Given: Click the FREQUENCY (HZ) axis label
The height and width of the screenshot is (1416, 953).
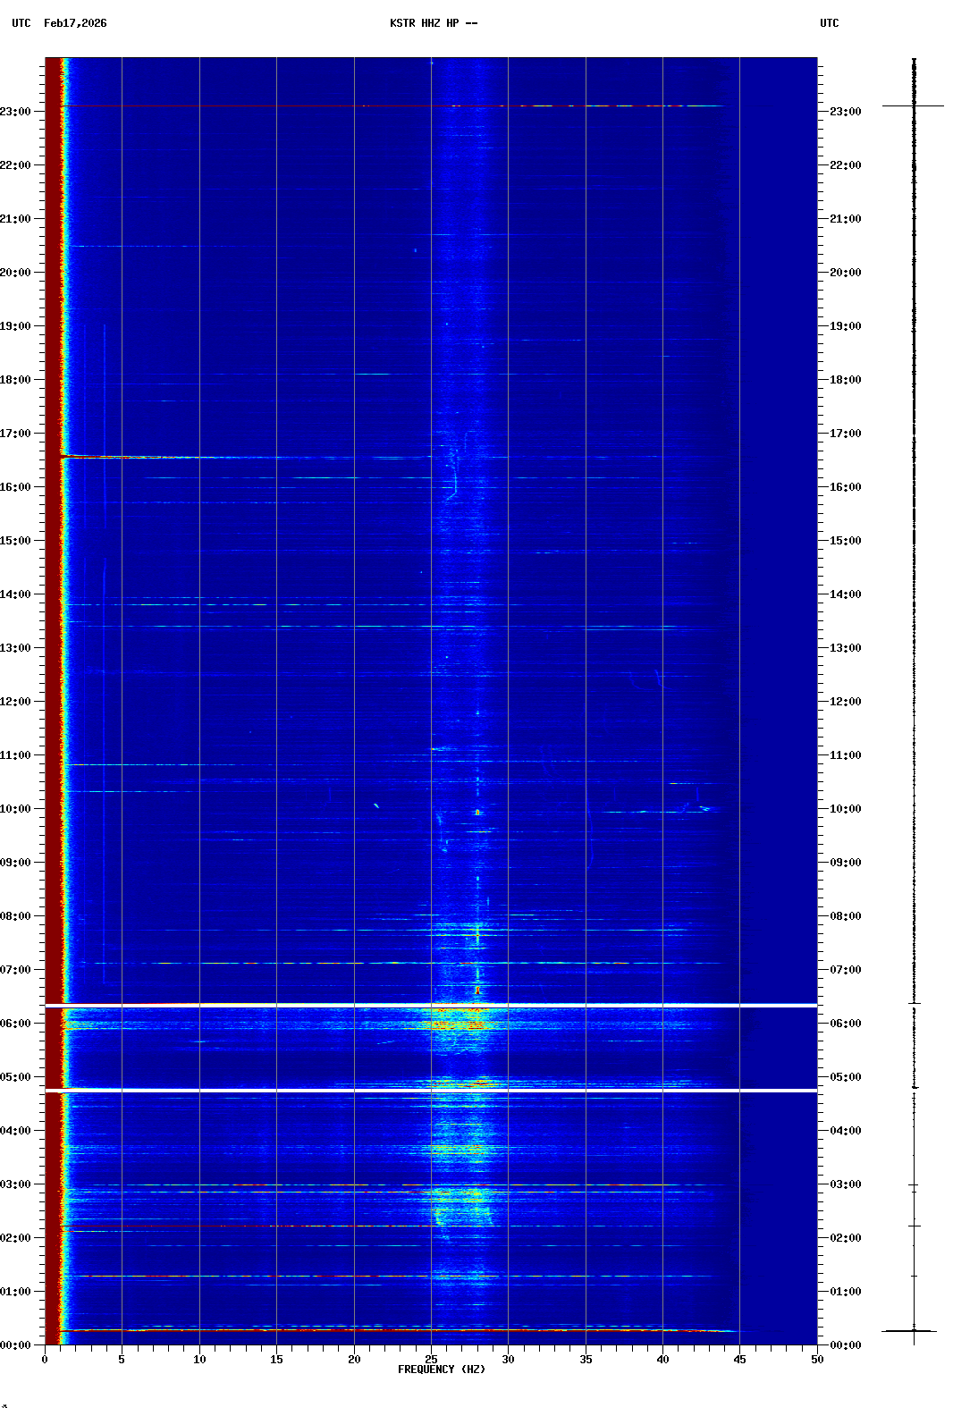Looking at the screenshot, I should click(442, 1370).
